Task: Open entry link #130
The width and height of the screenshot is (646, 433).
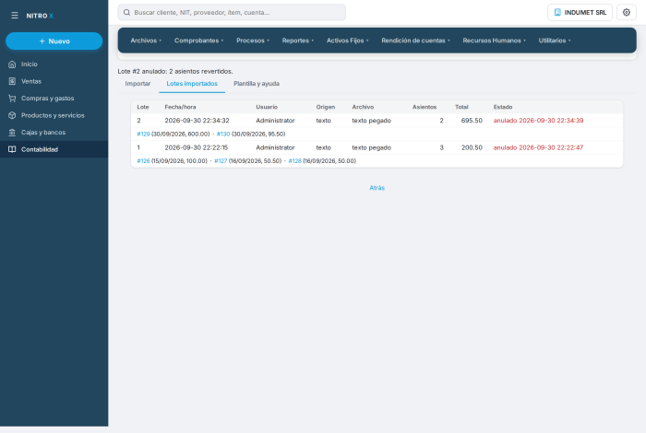Action: [x=223, y=135]
